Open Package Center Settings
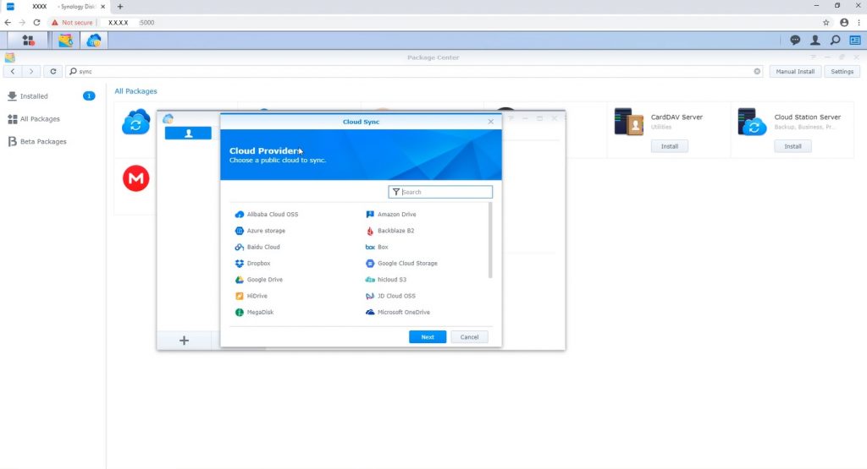Screen dimensions: 867x469 (x=842, y=71)
